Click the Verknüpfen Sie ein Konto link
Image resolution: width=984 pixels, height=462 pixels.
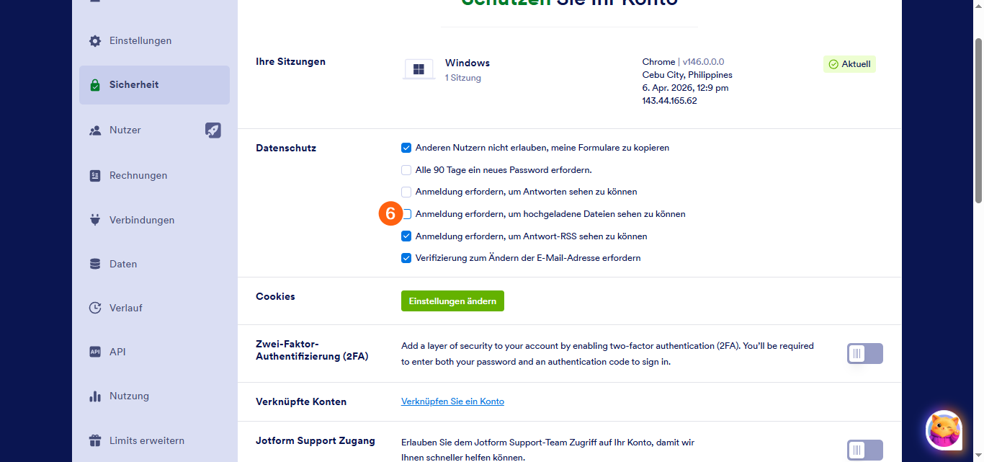click(452, 401)
